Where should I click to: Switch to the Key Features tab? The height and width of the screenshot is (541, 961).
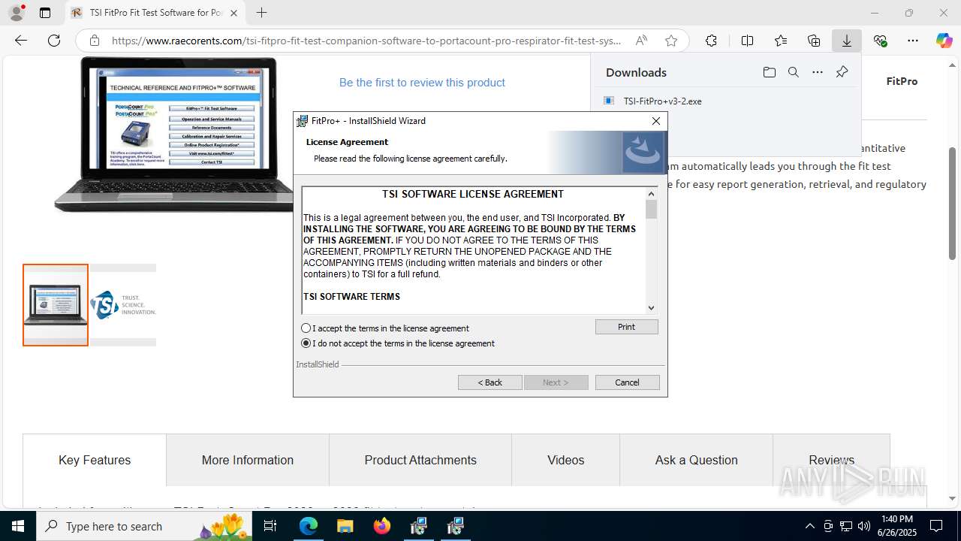click(95, 460)
